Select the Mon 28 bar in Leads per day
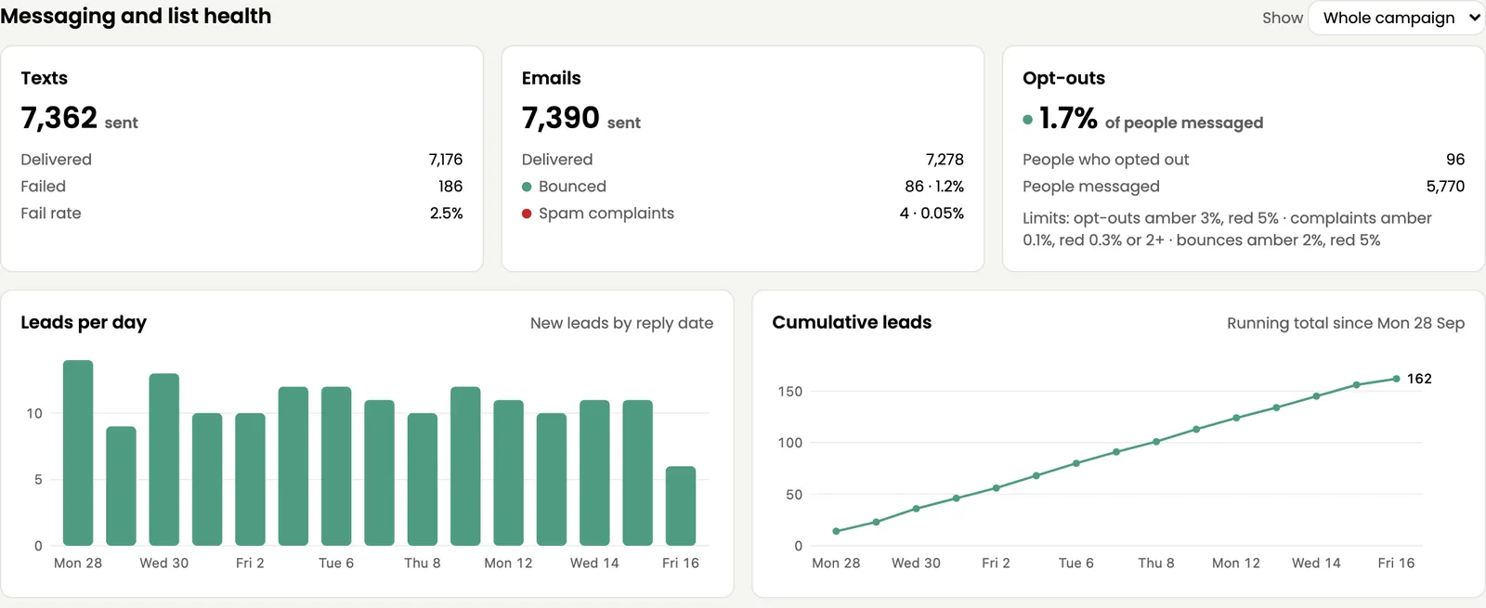The image size is (1486, 608). click(78, 452)
